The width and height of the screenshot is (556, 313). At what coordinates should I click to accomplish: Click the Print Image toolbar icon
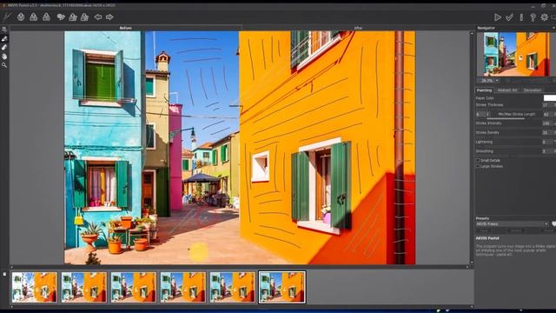click(46, 17)
